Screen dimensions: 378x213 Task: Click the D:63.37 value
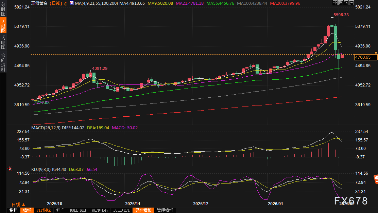[76, 170]
